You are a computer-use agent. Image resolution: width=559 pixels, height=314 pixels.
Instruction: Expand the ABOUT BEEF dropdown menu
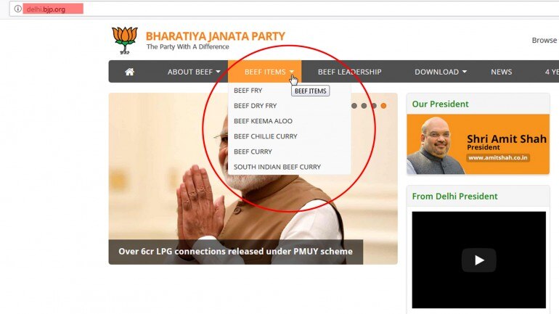coord(194,72)
